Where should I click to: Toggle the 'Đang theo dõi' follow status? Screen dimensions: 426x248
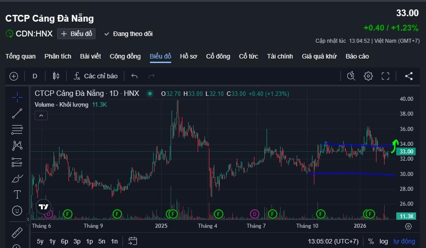pyautogui.click(x=128, y=34)
